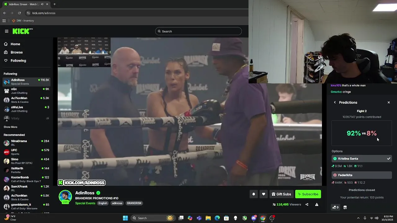
Task: Open xQc channel in sidebar
Action: [26, 91]
